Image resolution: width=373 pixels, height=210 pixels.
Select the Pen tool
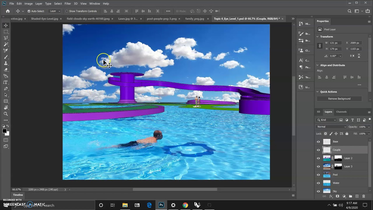click(x=6, y=89)
